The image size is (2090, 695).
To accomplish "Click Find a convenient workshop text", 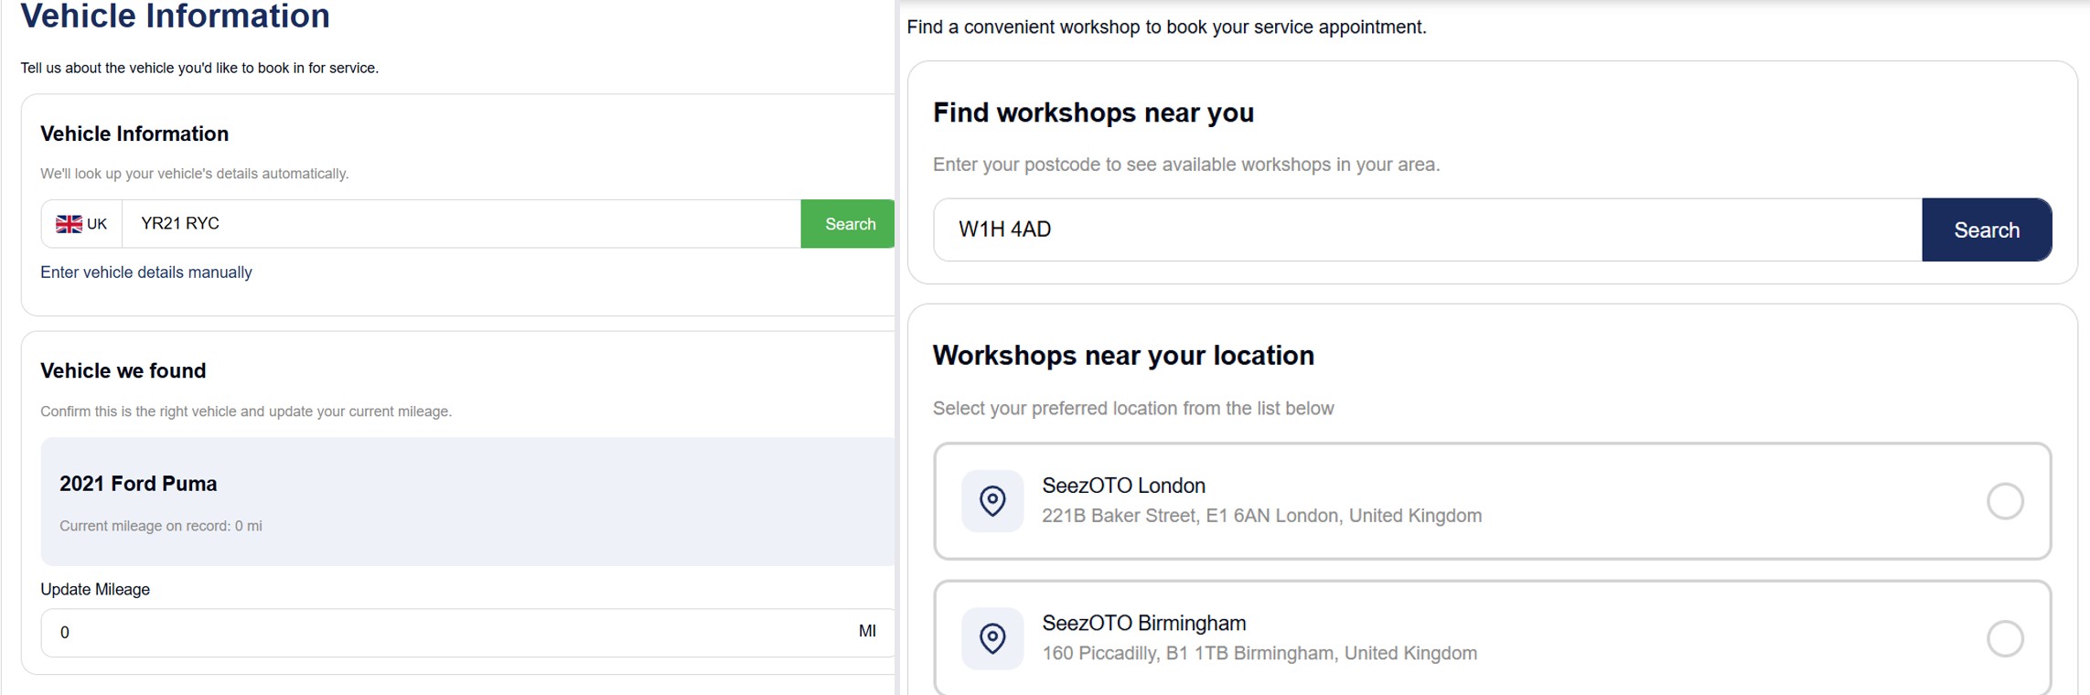I will pos(1166,27).
